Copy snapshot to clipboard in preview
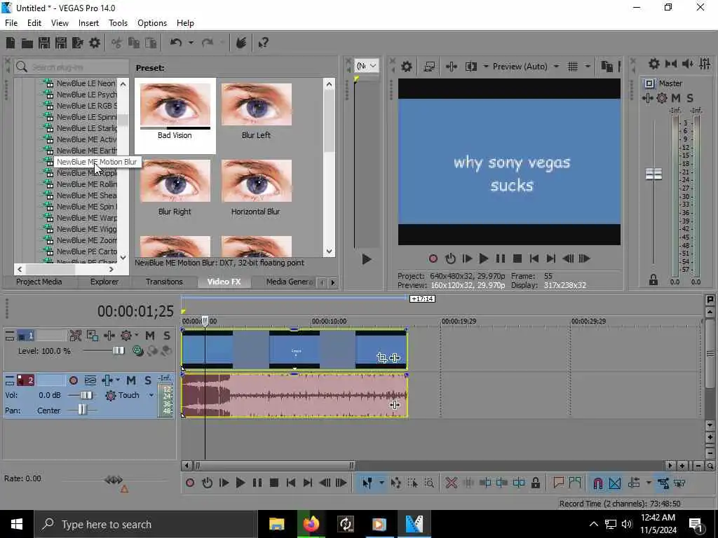Screen dimensions: 718x538 tap(607, 67)
